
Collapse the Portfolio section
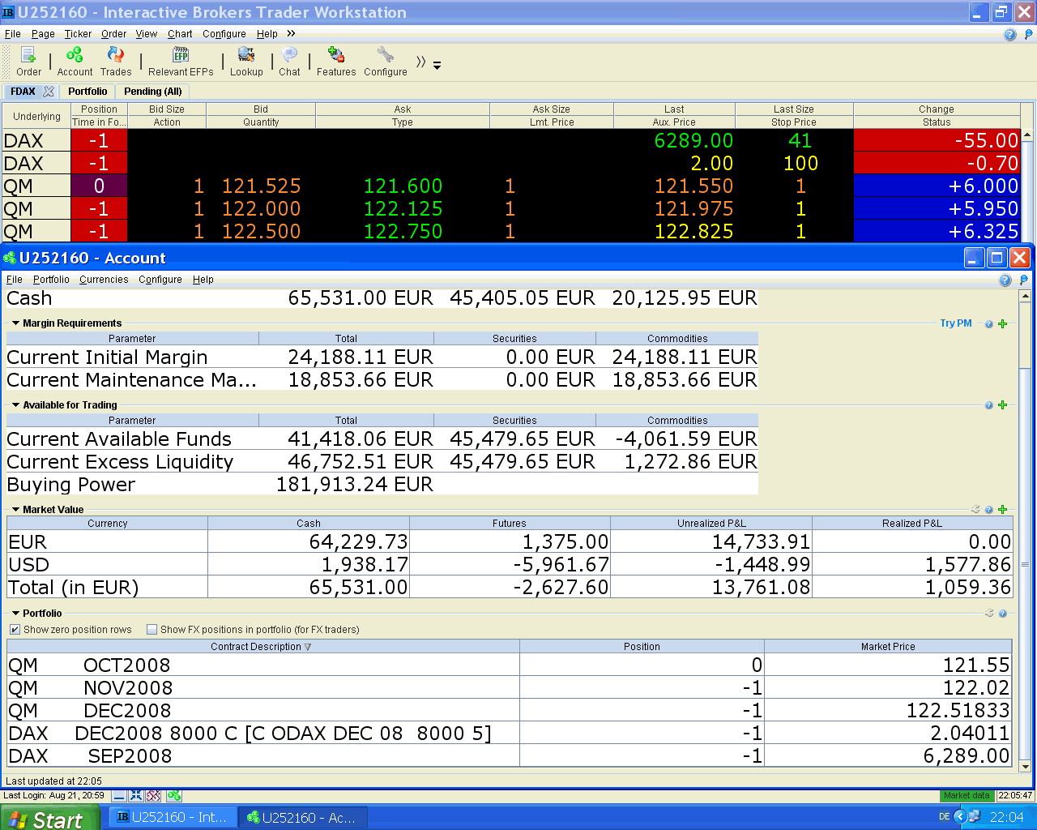click(15, 614)
